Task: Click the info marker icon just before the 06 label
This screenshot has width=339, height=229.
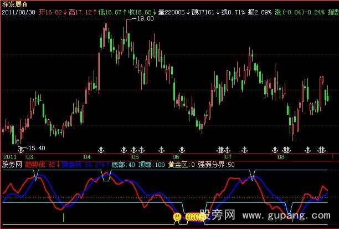Action: pos(161,150)
